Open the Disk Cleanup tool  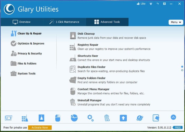point(86,34)
